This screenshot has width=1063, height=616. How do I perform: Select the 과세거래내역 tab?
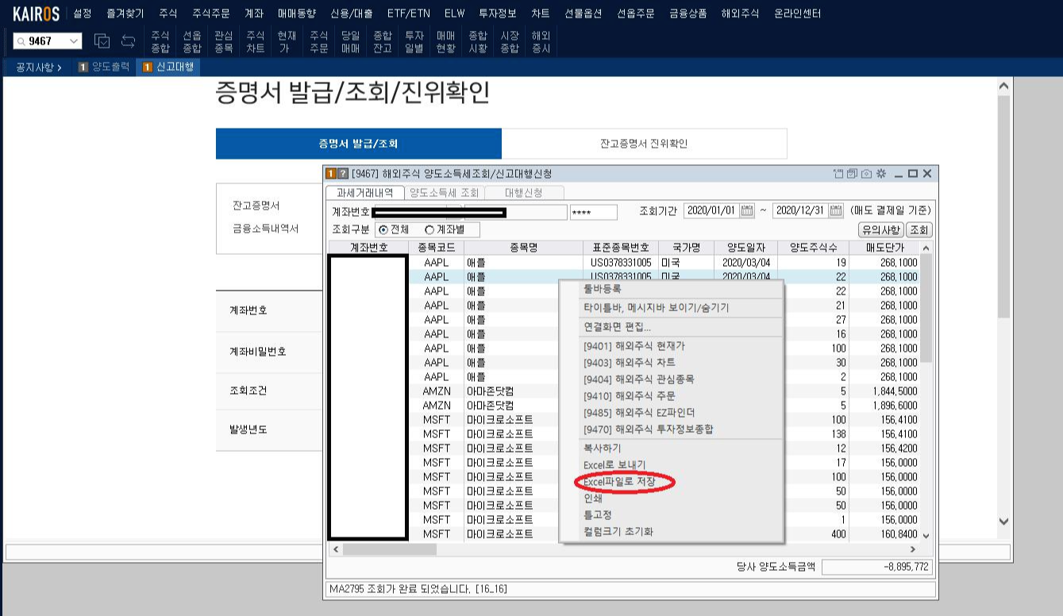click(364, 193)
